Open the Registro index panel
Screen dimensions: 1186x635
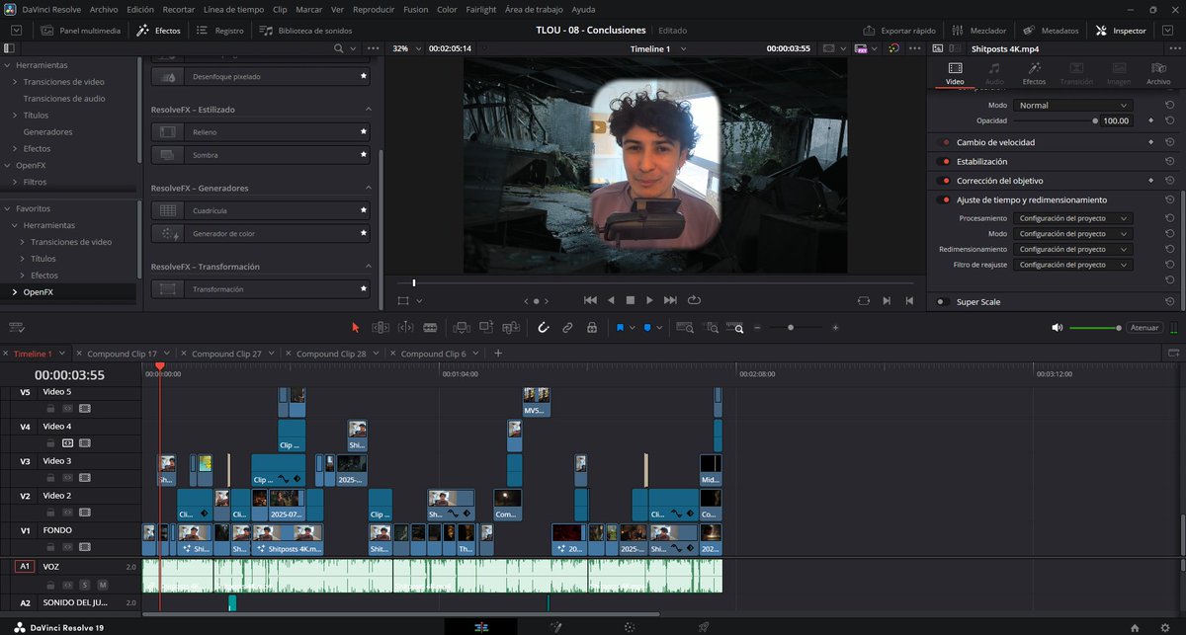220,31
